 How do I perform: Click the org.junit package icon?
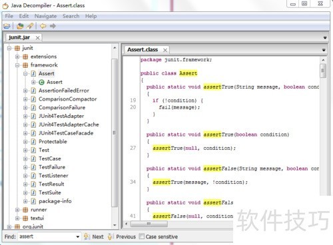tap(17, 226)
